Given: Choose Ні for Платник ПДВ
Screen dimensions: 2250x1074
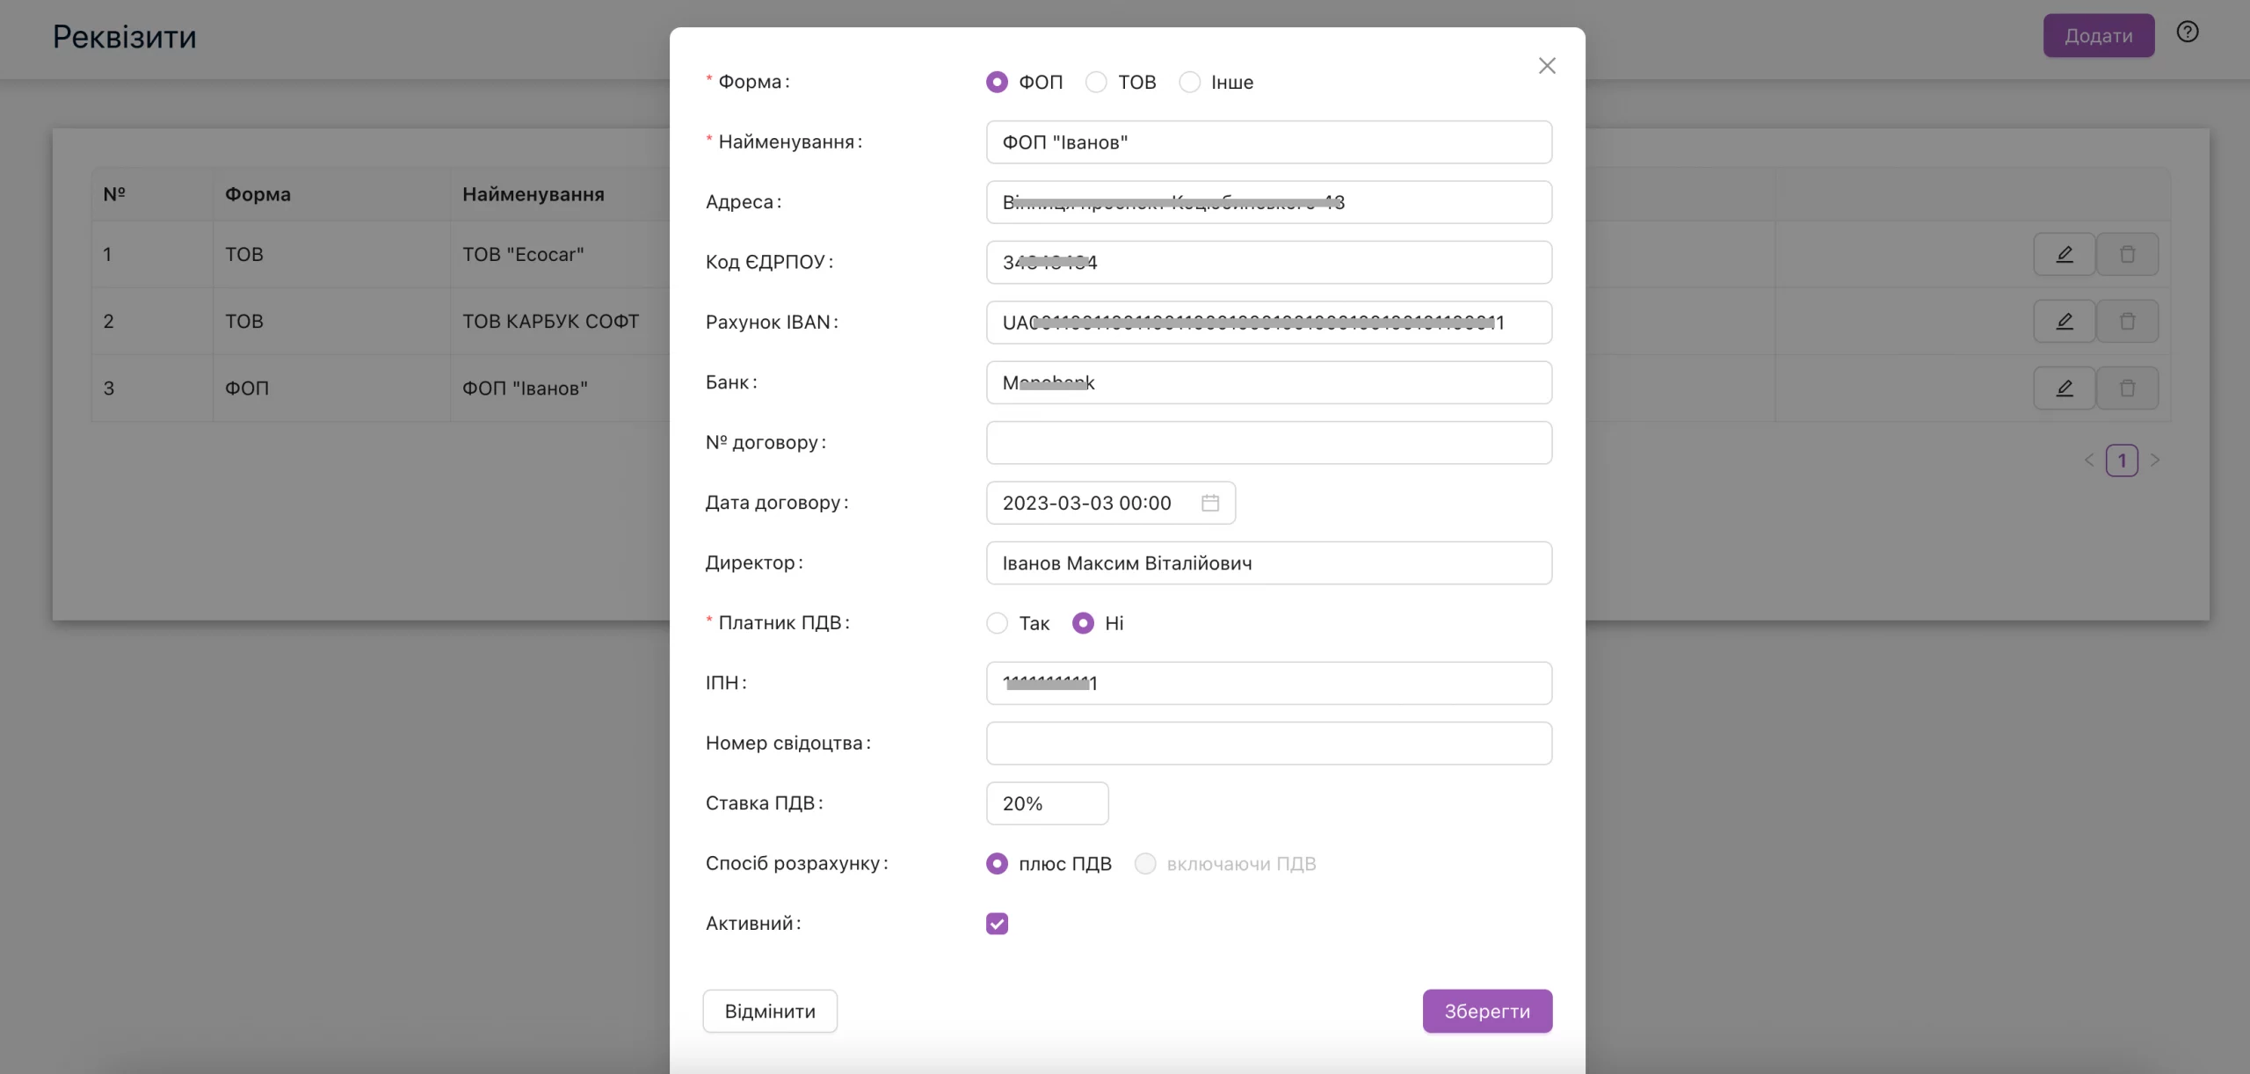Looking at the screenshot, I should pyautogui.click(x=1083, y=623).
